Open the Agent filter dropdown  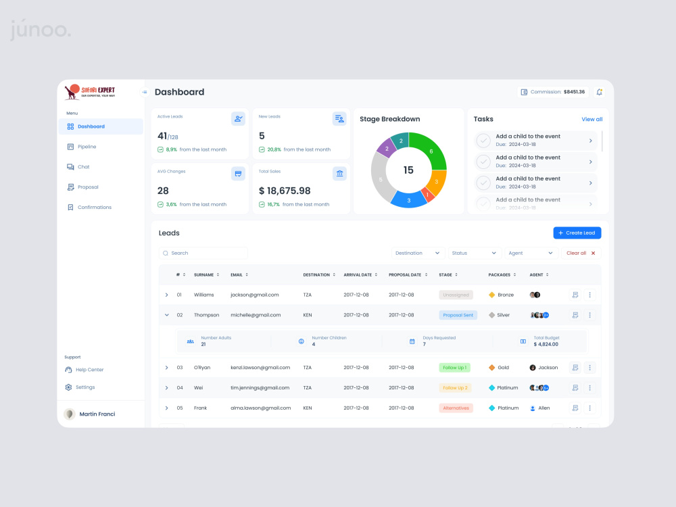pyautogui.click(x=531, y=253)
